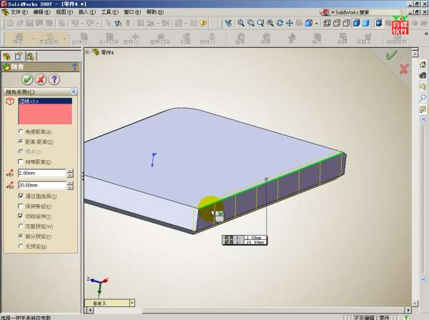The image size is (429, 320).
Task: Click the Standard Views cube icon
Action: coord(309,24)
